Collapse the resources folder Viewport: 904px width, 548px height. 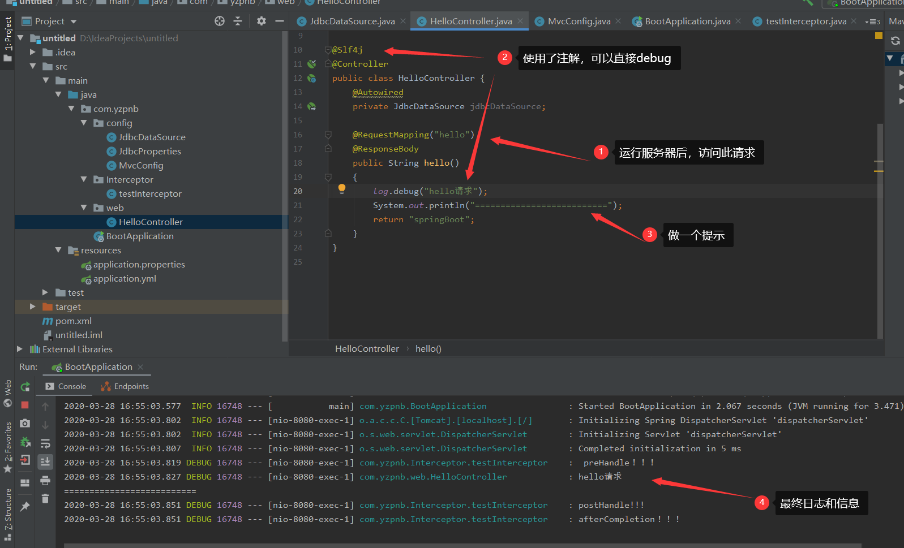[58, 250]
